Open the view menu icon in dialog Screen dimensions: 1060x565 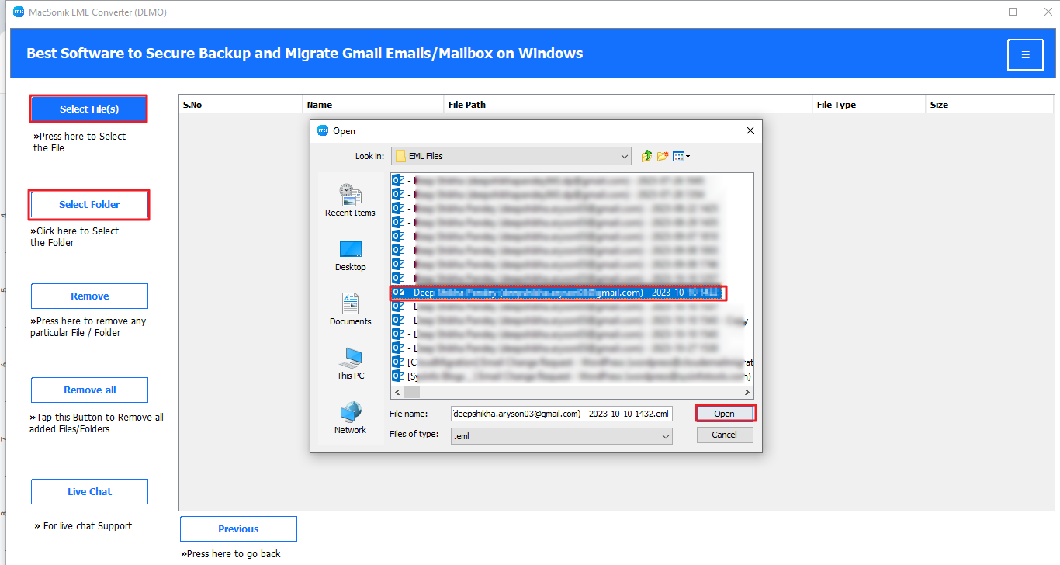(x=681, y=156)
